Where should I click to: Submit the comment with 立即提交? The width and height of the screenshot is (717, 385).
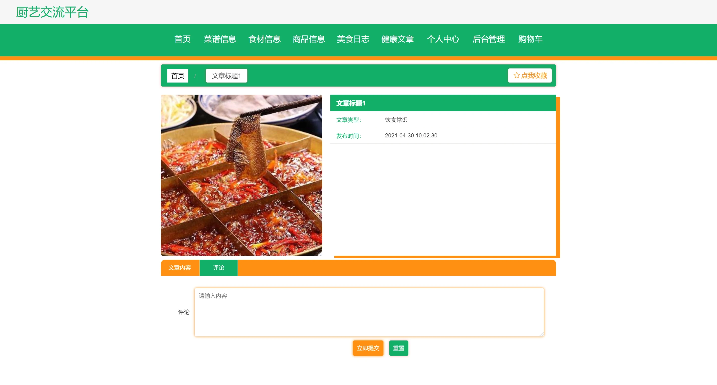coord(368,348)
